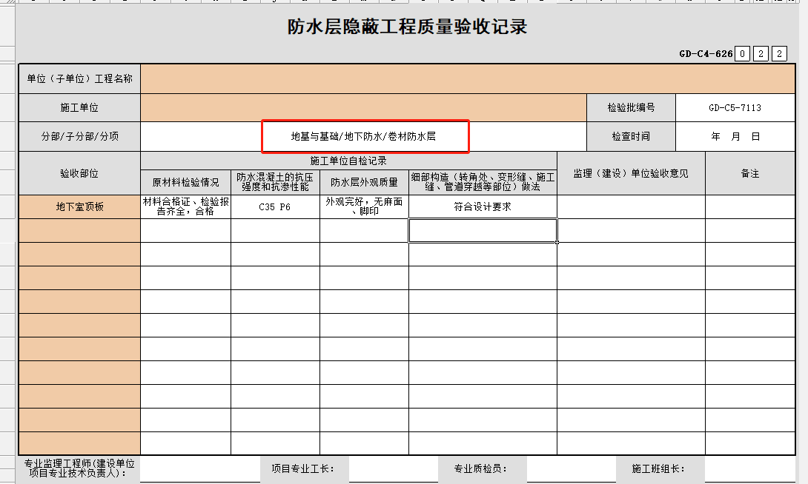Image resolution: width=808 pixels, height=484 pixels.
Task: Click the 年 月 日 inspection date cell
Action: point(734,137)
